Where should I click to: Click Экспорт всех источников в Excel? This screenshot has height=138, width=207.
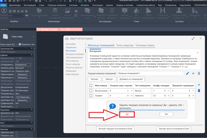tap(174, 129)
